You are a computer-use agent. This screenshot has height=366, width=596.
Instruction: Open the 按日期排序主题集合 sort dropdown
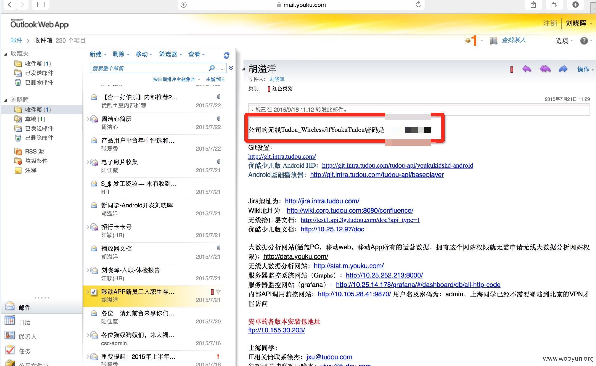pos(176,79)
